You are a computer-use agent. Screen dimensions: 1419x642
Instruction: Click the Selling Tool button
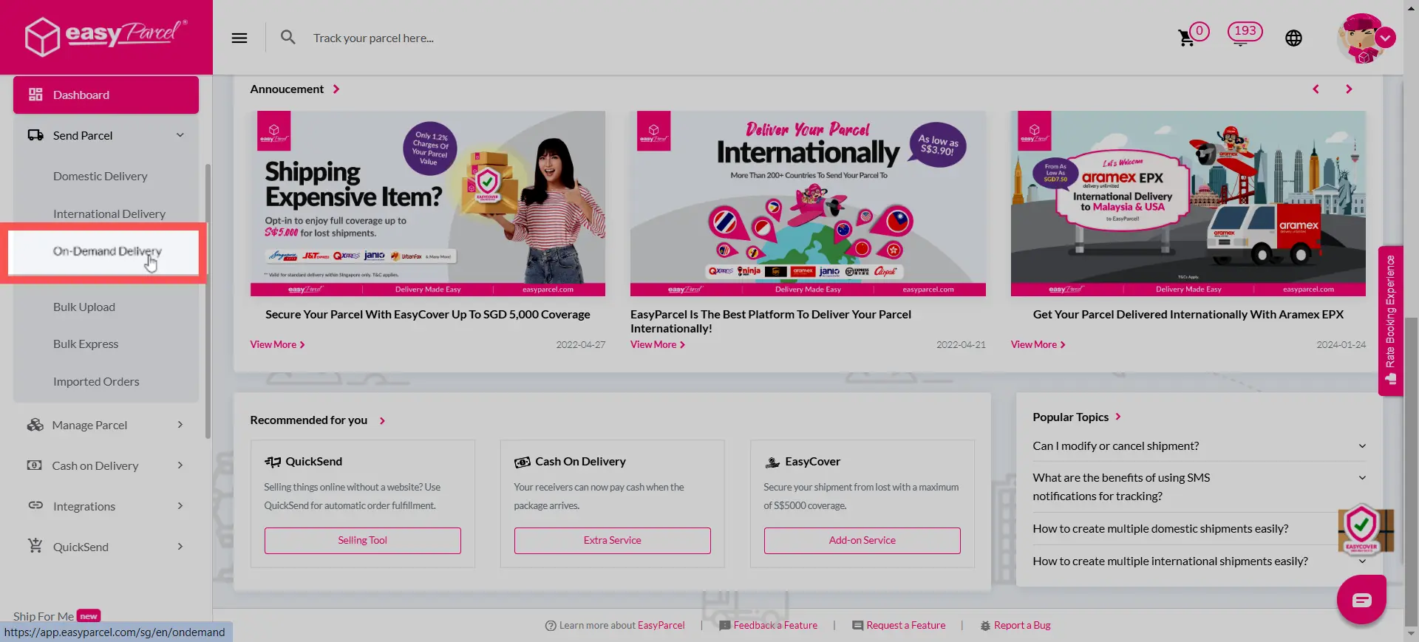coord(362,541)
